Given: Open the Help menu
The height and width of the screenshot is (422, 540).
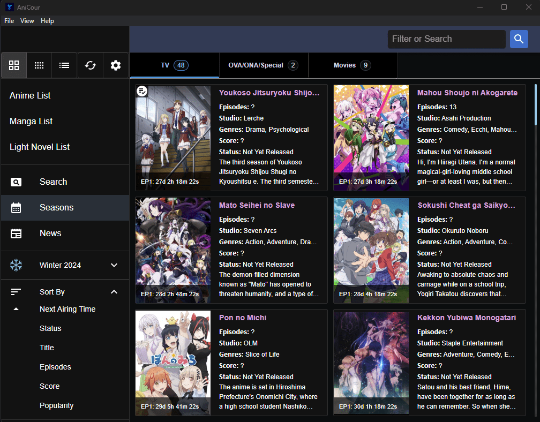Looking at the screenshot, I should 47,21.
